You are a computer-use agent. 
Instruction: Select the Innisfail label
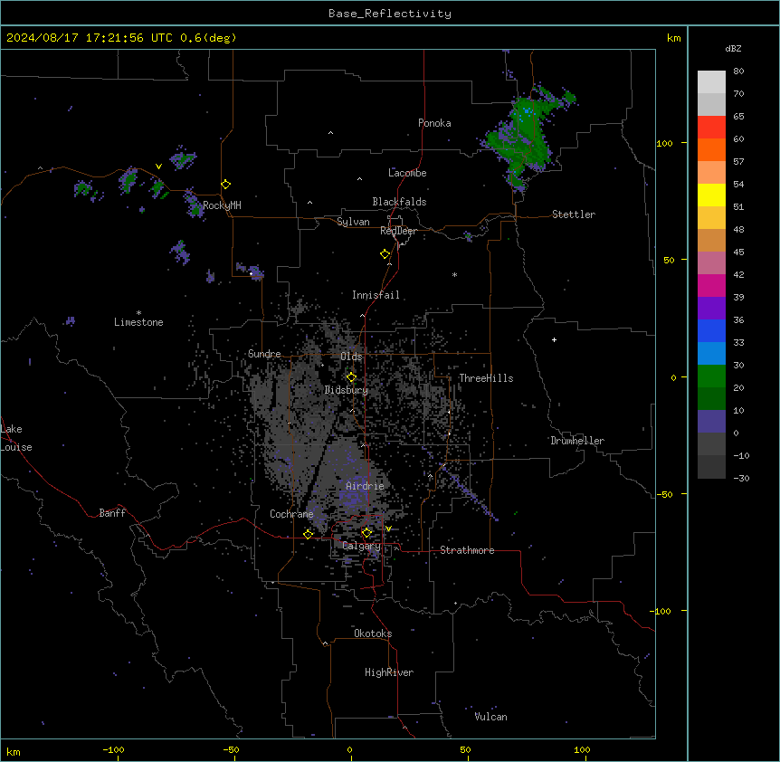click(376, 295)
